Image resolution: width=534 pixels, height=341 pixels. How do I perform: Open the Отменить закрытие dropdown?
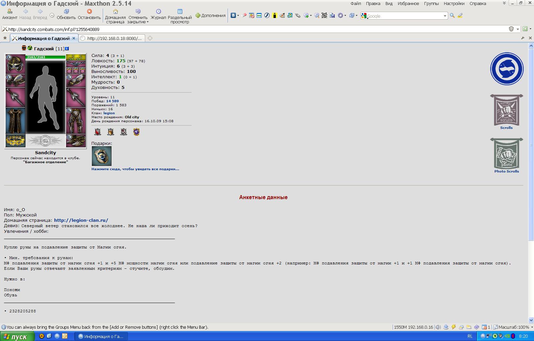(148, 22)
